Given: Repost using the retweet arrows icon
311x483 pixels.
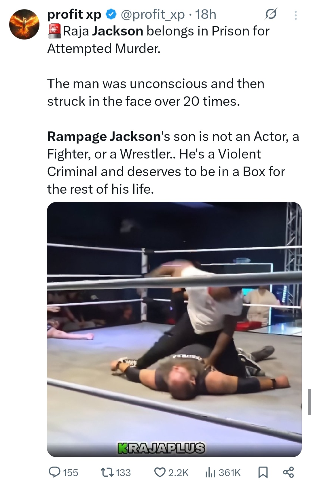Looking at the screenshot, I should tap(107, 472).
